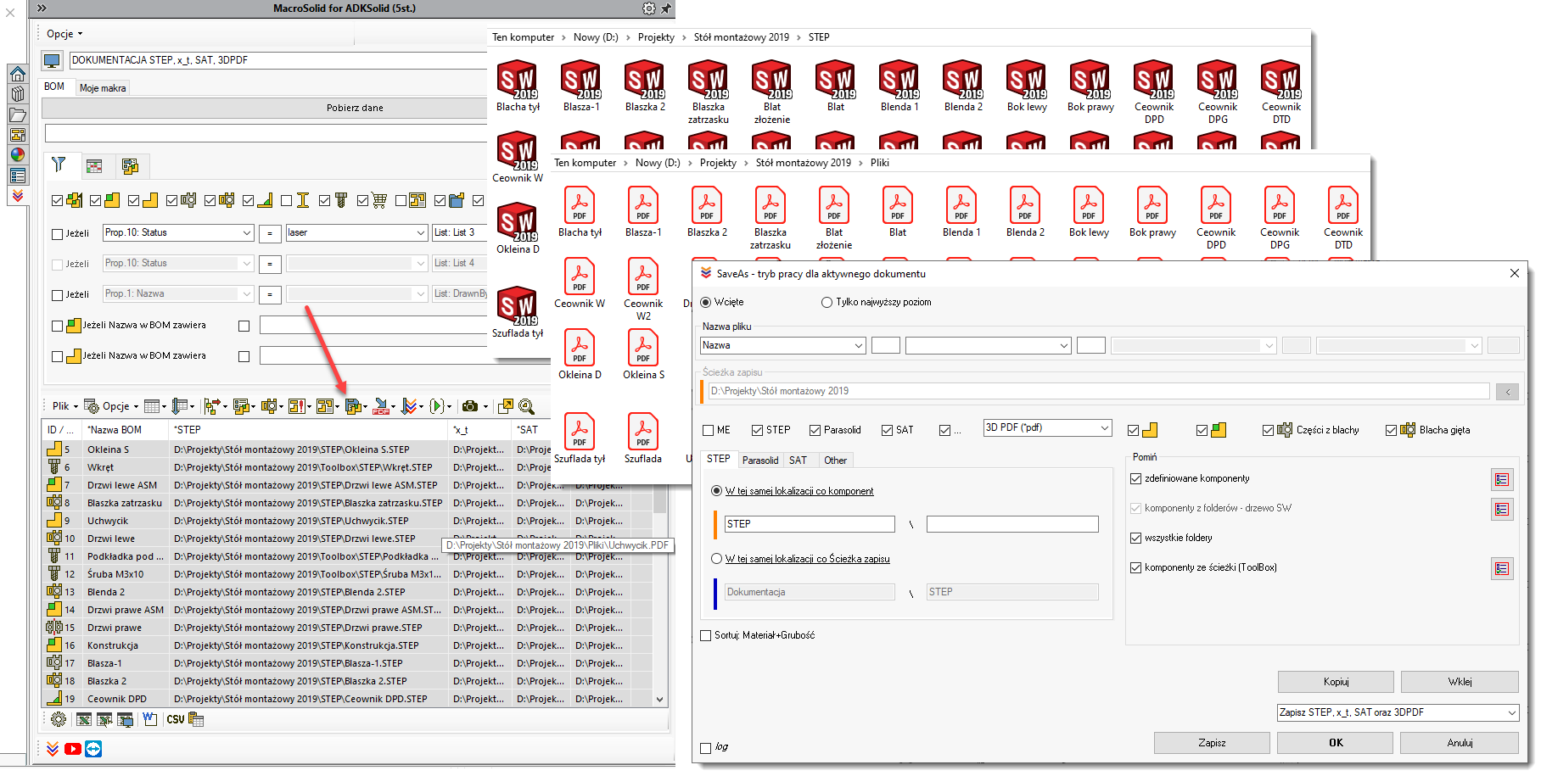The width and height of the screenshot is (1541, 776).
Task: Click the Anuluj button
Action: pos(1460,743)
